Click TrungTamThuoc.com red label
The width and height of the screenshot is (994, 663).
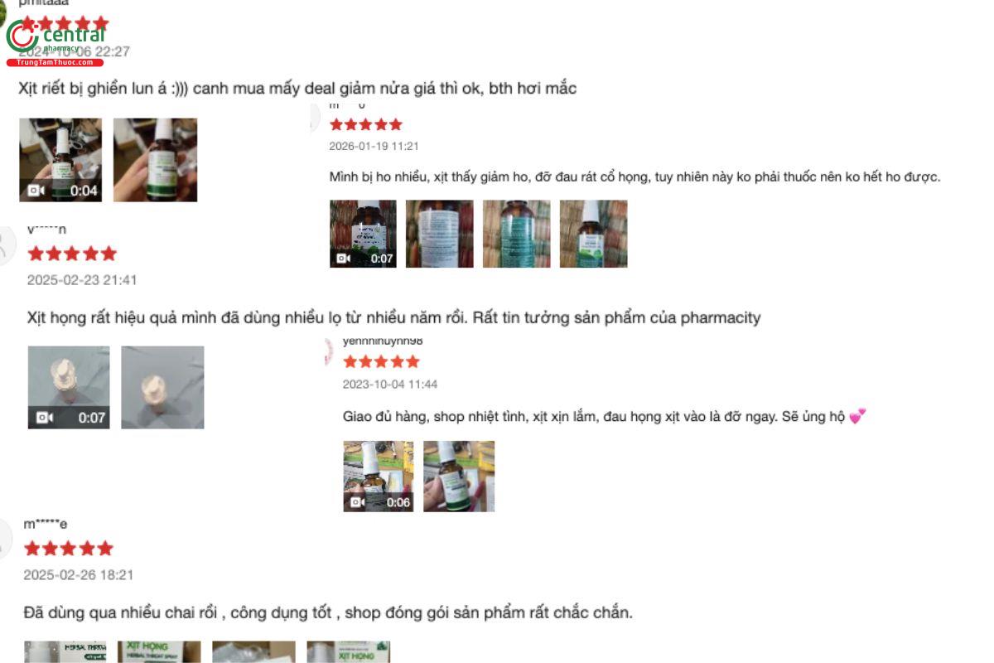55,62
